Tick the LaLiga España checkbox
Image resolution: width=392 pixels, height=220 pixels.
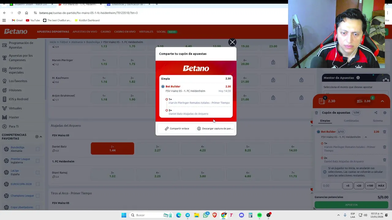[38, 172]
